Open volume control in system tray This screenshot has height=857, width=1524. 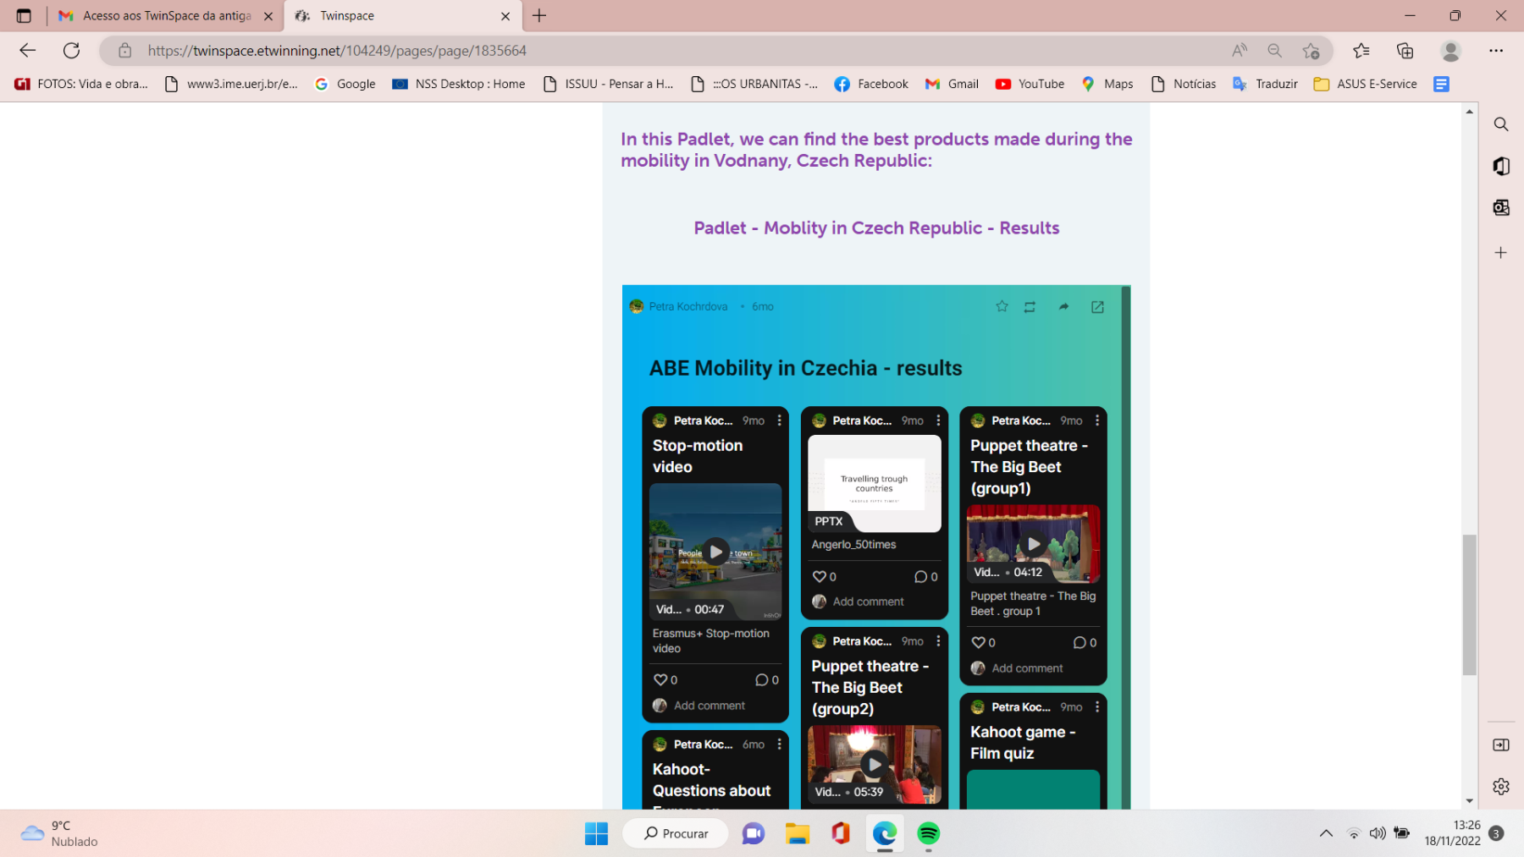pyautogui.click(x=1378, y=833)
